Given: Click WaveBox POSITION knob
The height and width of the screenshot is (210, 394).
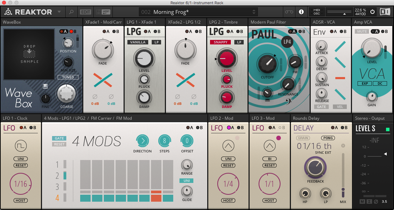Looking at the screenshot, I should (67, 43).
